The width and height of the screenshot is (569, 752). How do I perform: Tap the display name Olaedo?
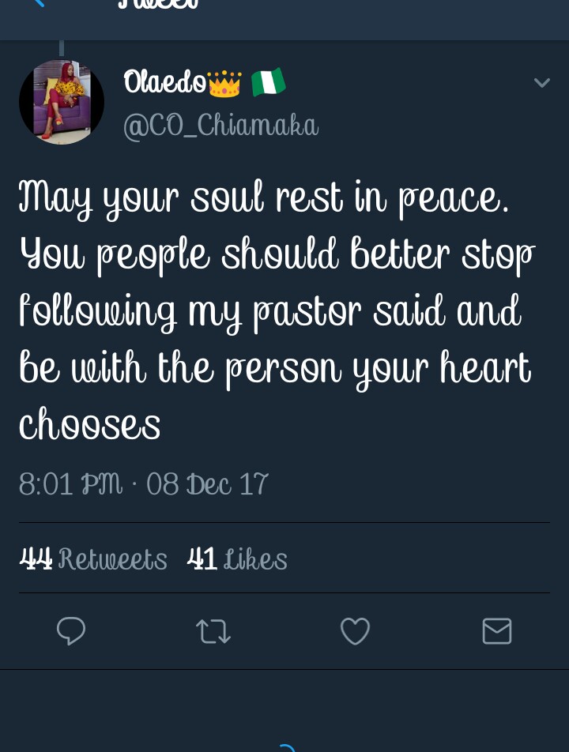tap(164, 82)
